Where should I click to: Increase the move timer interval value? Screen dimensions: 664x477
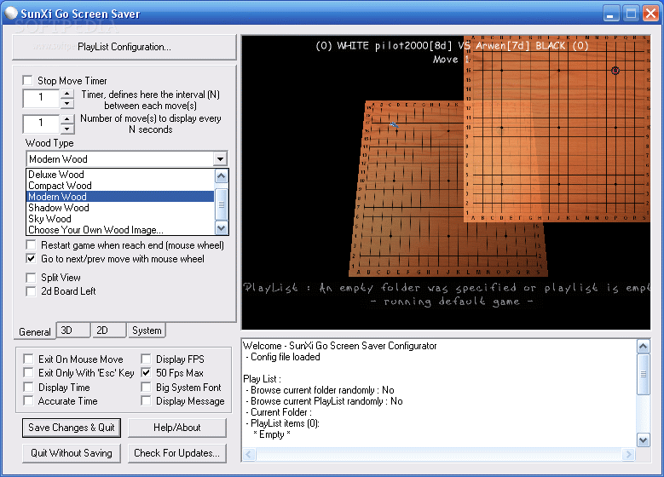click(66, 94)
